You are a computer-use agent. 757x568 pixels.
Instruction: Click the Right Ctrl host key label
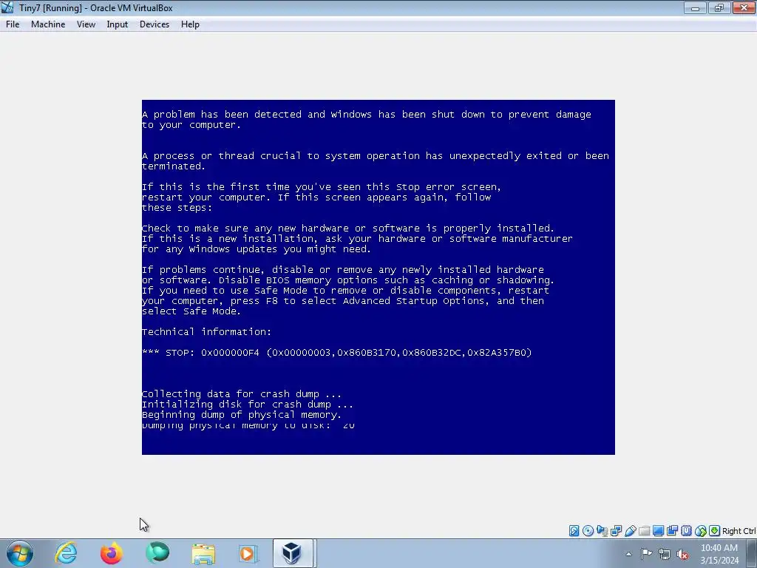coord(739,531)
